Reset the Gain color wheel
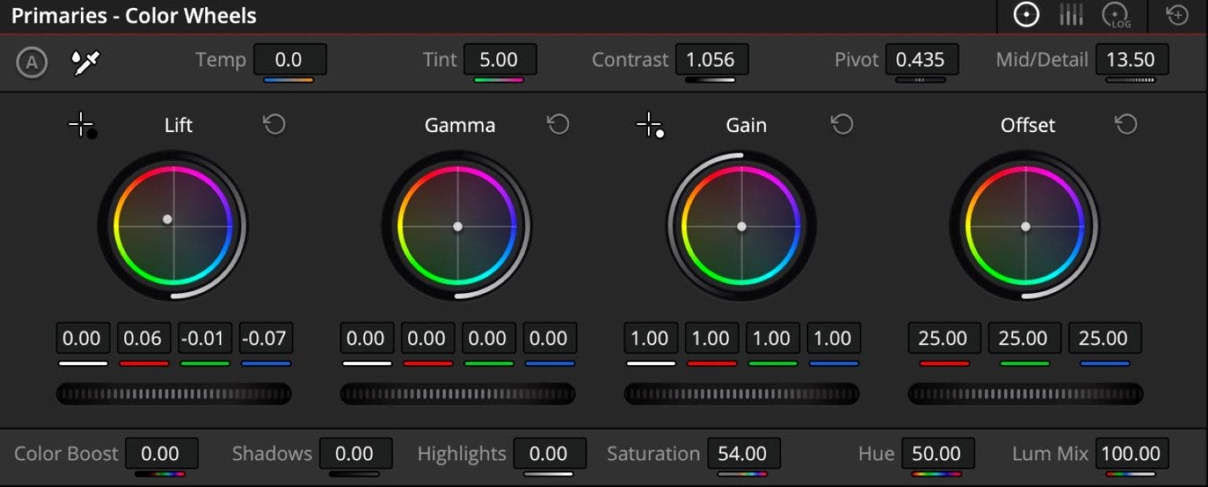The image size is (1208, 487). (x=842, y=124)
